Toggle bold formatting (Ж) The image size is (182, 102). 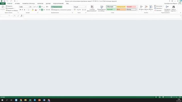[20, 10]
